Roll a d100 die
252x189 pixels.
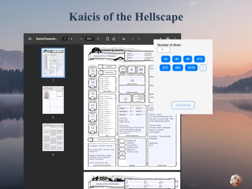191,68
